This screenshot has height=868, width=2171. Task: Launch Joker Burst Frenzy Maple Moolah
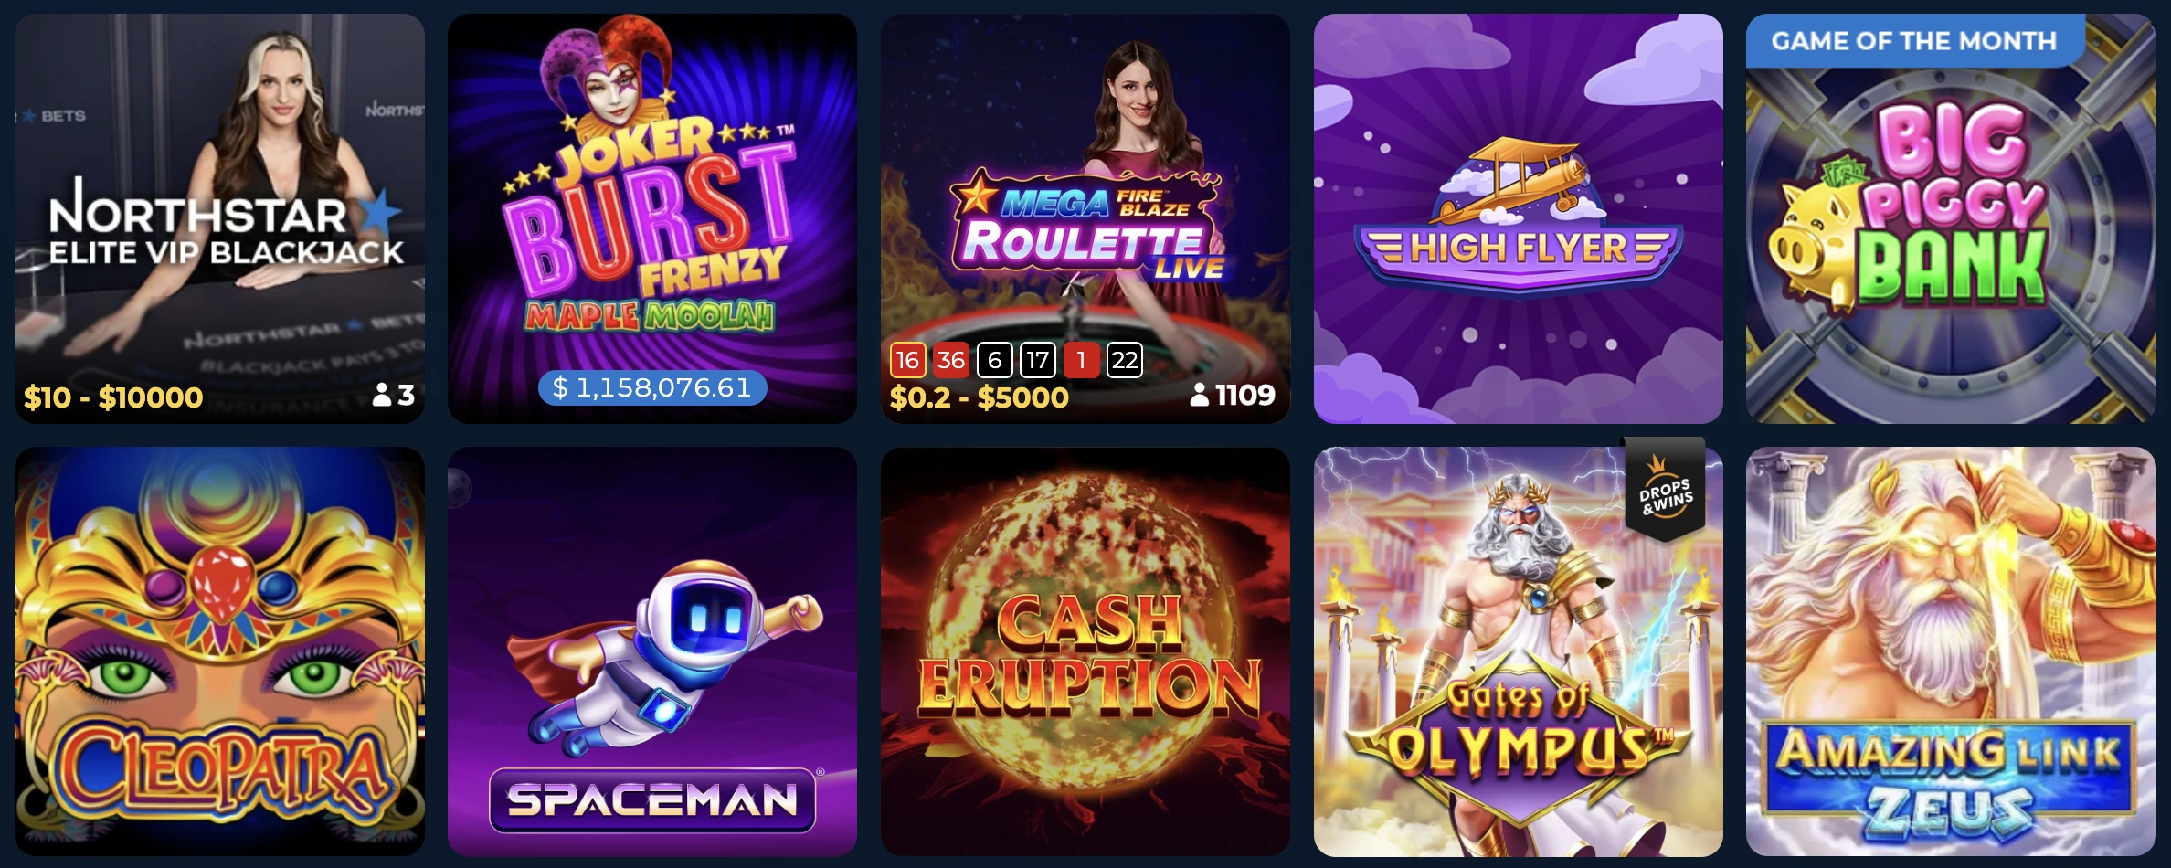tap(652, 218)
